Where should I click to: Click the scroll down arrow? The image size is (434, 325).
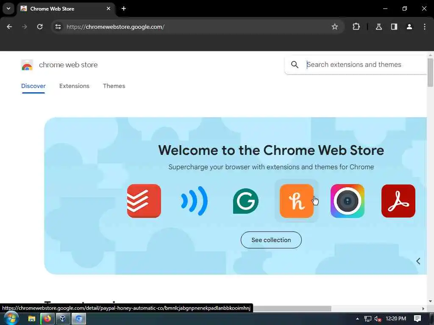coord(430,301)
